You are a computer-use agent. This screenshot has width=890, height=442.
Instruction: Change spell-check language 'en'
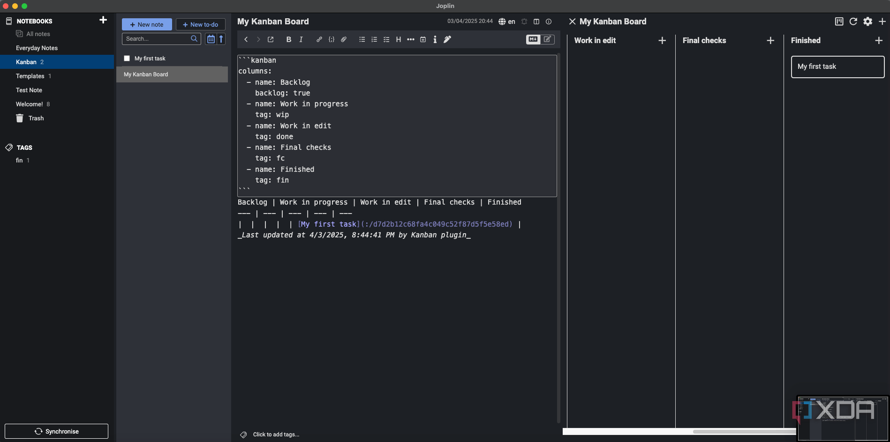coord(507,22)
